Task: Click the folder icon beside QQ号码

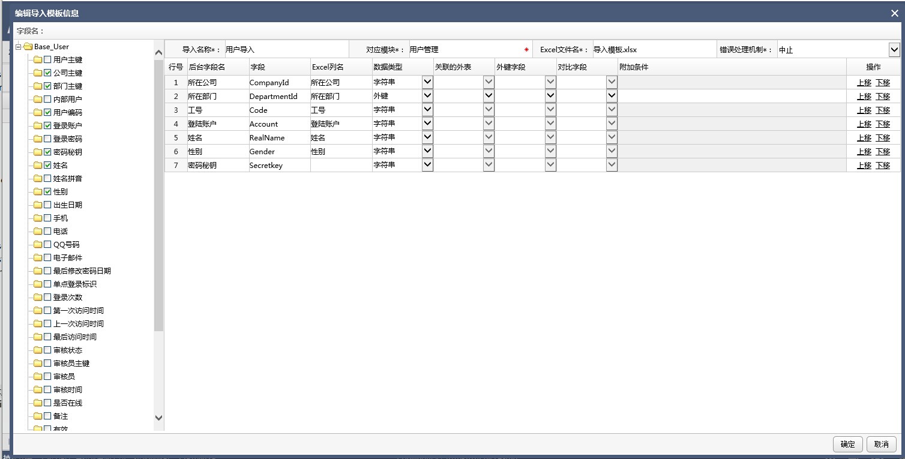Action: 38,244
